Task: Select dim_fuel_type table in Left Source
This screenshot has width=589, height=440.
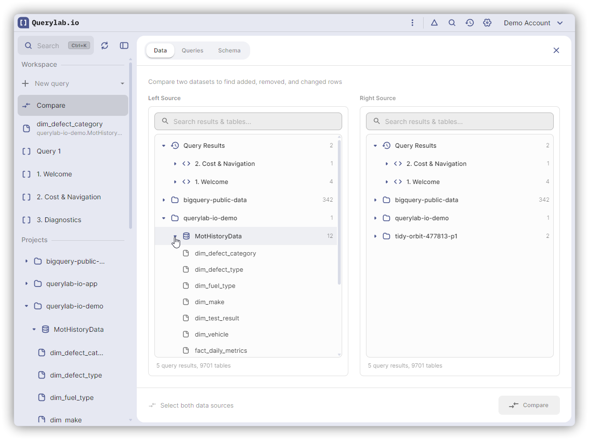Action: point(215,286)
